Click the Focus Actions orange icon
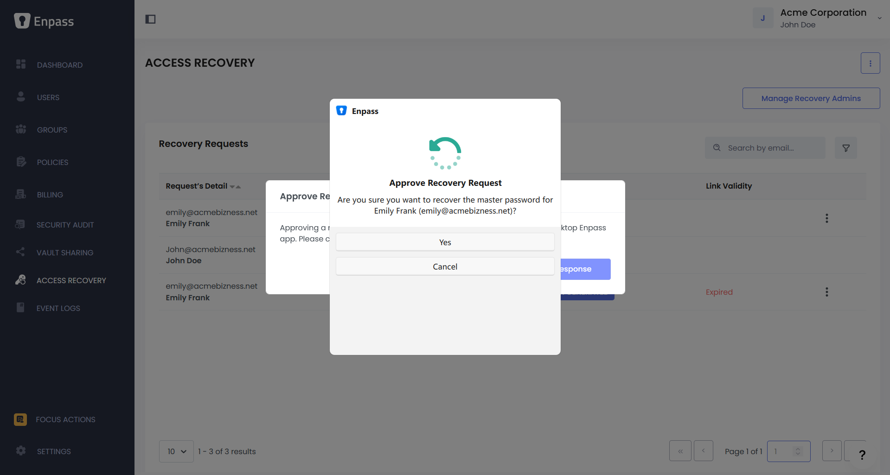890x475 pixels. click(x=20, y=419)
